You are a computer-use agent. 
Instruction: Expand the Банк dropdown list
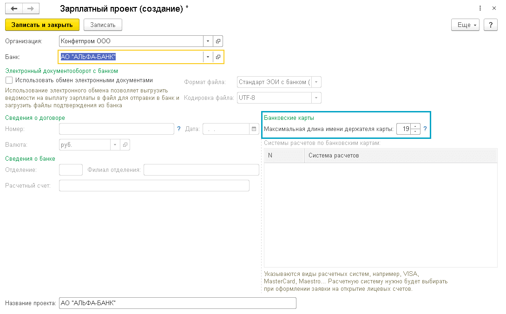208,57
